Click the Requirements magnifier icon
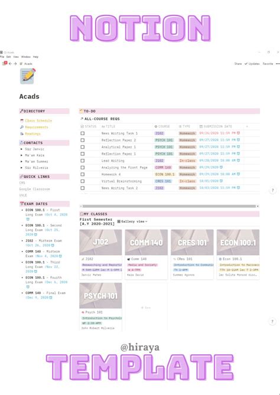Viewport: 280px width, 395px height. [x=22, y=127]
